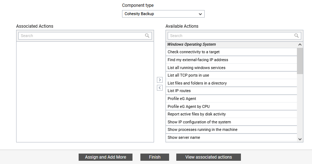Select Report active files by disk activity
Viewport: 312px width, 164px height.
pyautogui.click(x=232, y=114)
